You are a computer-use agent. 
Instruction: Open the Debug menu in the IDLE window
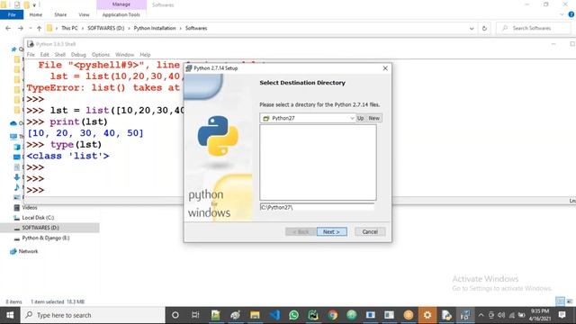78,55
